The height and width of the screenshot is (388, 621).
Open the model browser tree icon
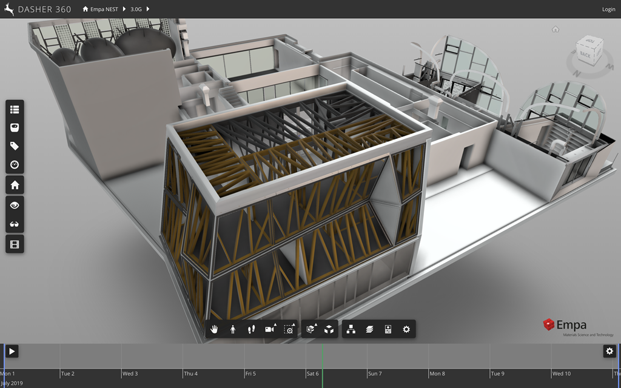pyautogui.click(x=351, y=329)
